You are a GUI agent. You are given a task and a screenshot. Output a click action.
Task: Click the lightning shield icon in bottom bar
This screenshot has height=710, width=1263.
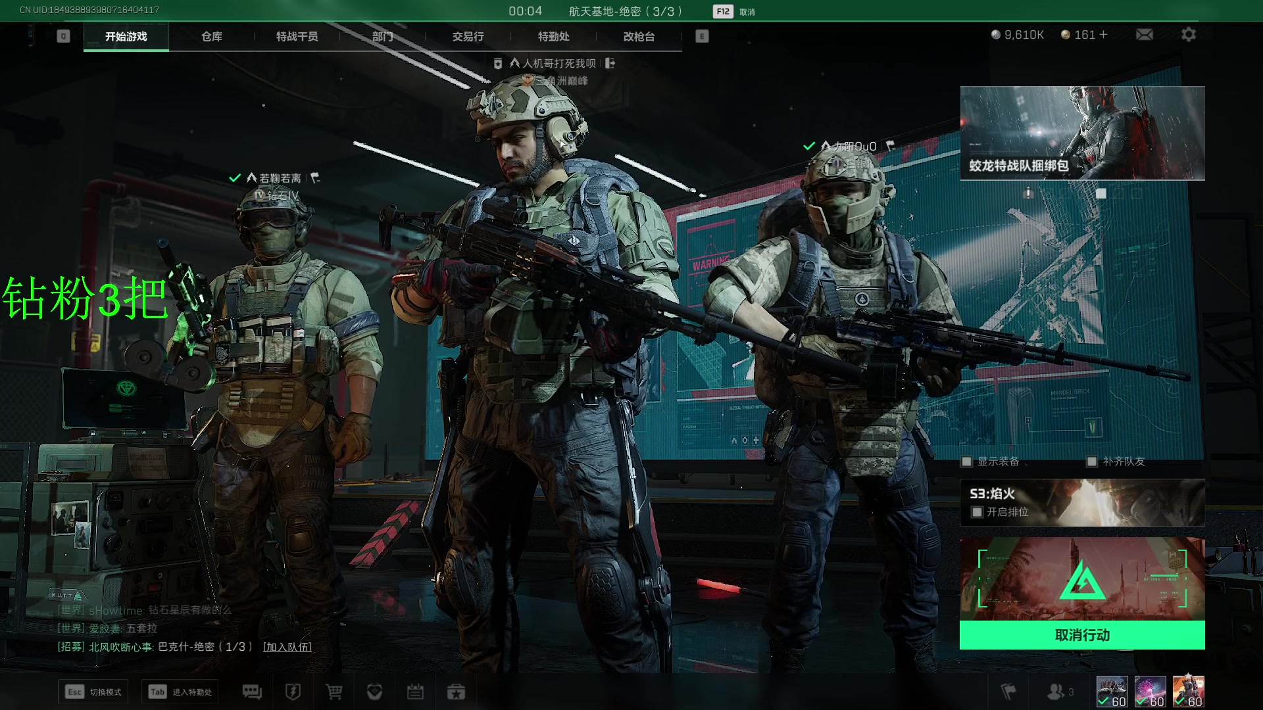point(293,692)
